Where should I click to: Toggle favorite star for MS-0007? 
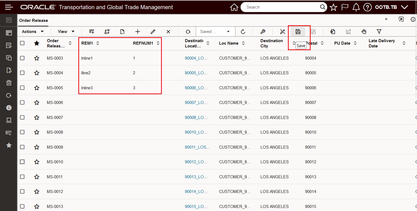pos(37,117)
